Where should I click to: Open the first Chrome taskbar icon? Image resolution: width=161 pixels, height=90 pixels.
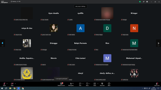[x=14, y=88]
